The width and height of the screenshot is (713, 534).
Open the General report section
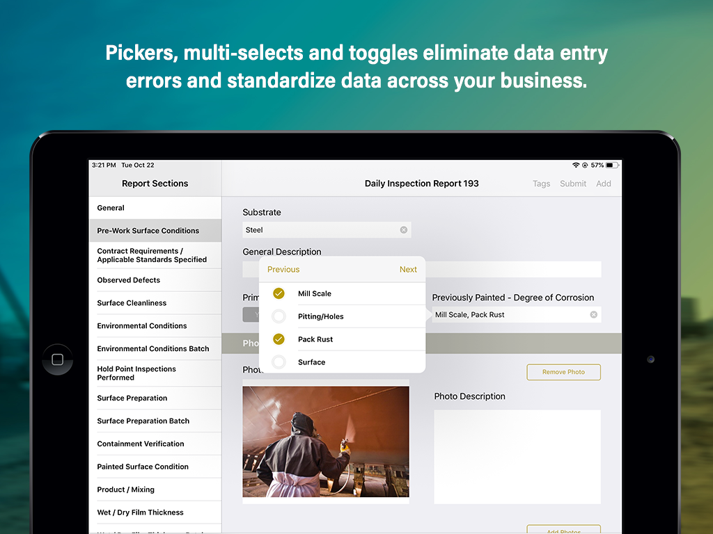click(x=155, y=208)
